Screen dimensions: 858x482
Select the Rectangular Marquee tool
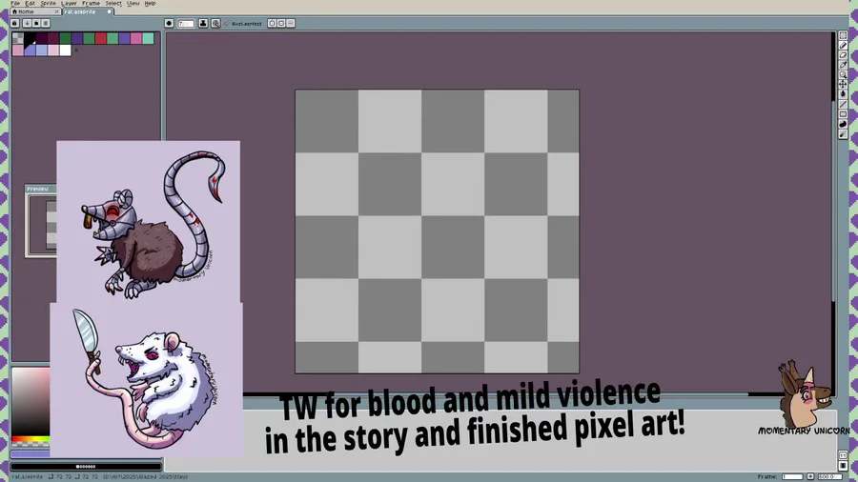coord(843,35)
